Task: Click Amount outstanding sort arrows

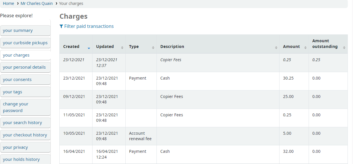Action: click(x=344, y=48)
